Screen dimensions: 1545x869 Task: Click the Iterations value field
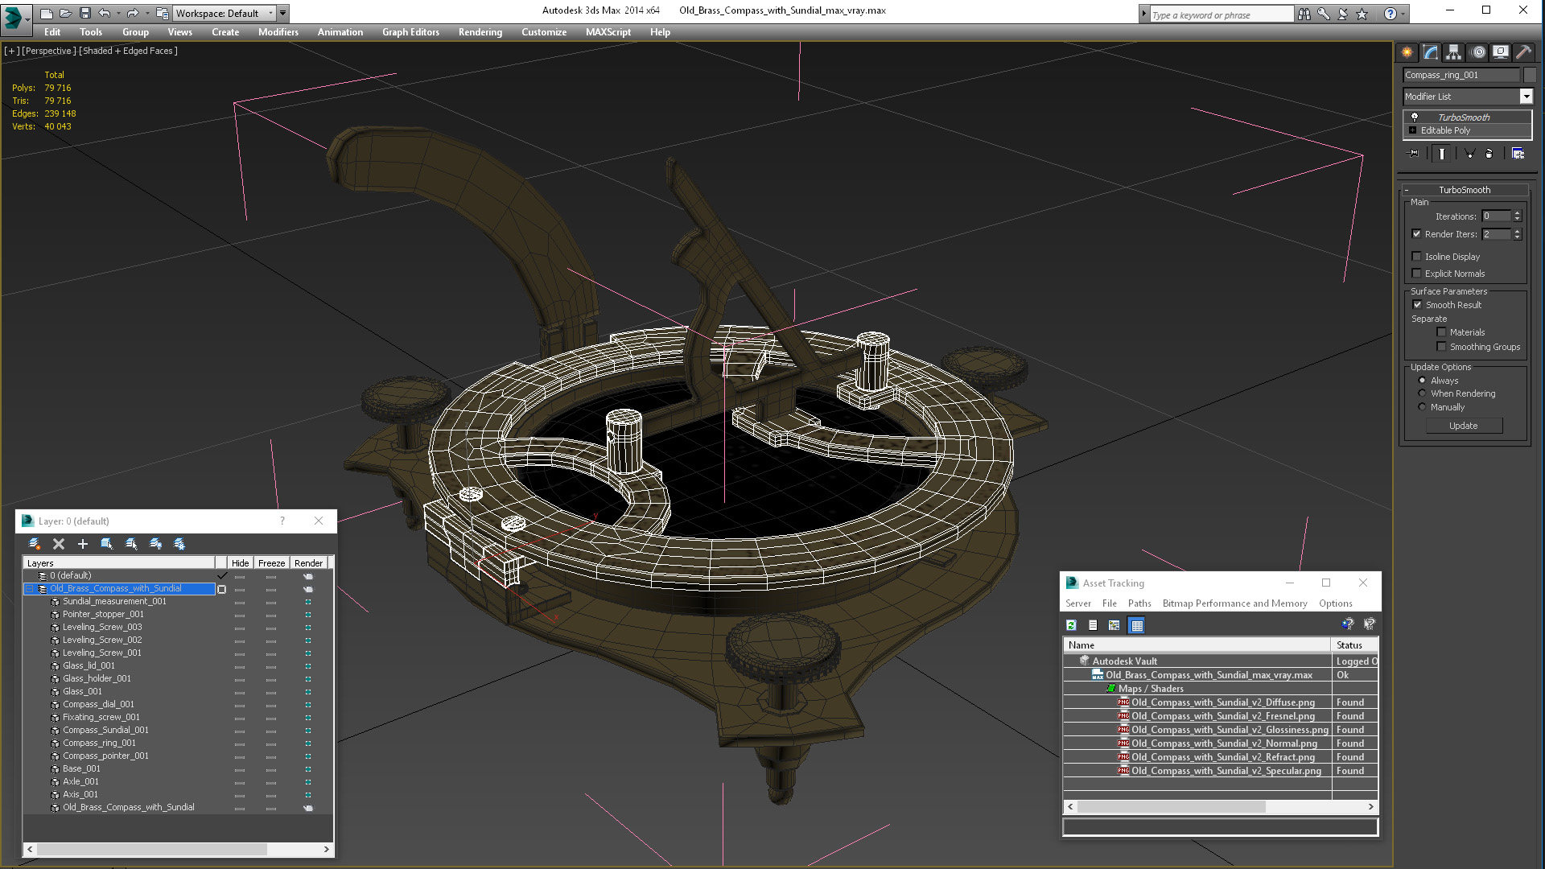click(1496, 216)
